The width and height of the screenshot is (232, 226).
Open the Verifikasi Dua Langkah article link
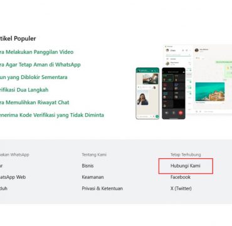click(24, 90)
